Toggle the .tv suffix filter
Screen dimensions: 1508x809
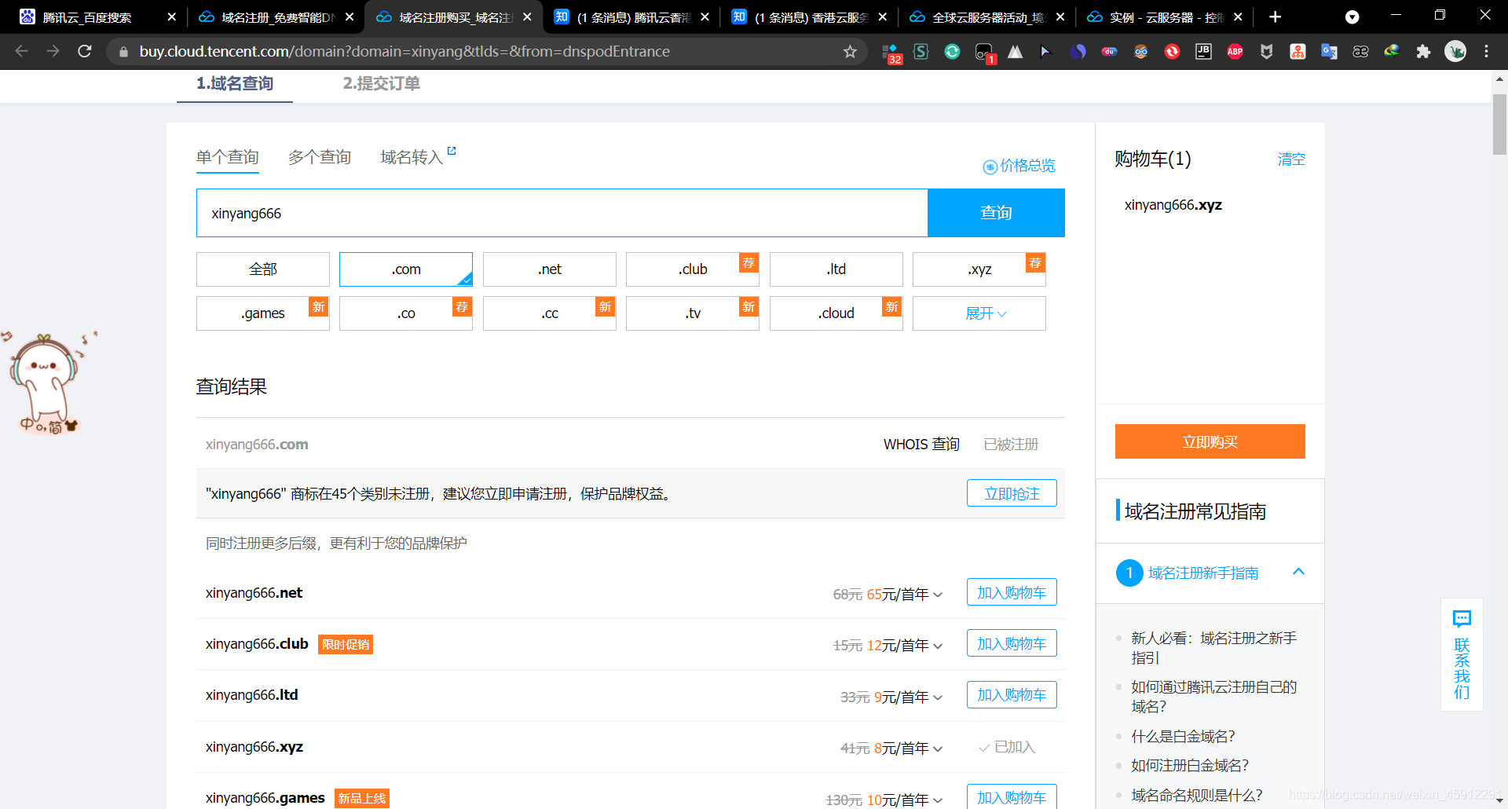pyautogui.click(x=693, y=313)
